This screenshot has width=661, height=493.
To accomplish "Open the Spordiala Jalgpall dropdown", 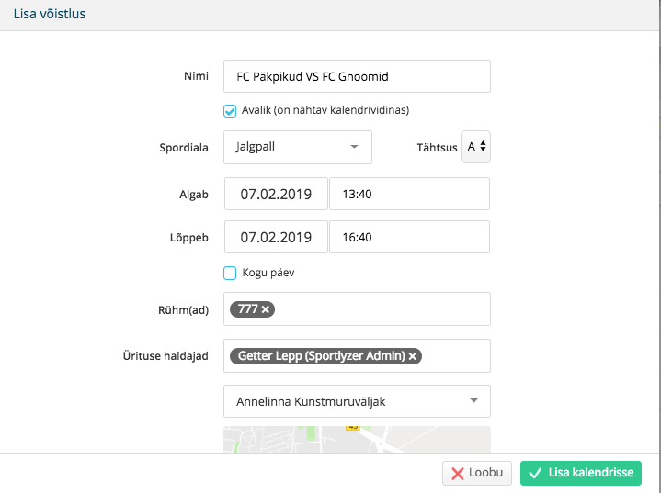I will 298,147.
